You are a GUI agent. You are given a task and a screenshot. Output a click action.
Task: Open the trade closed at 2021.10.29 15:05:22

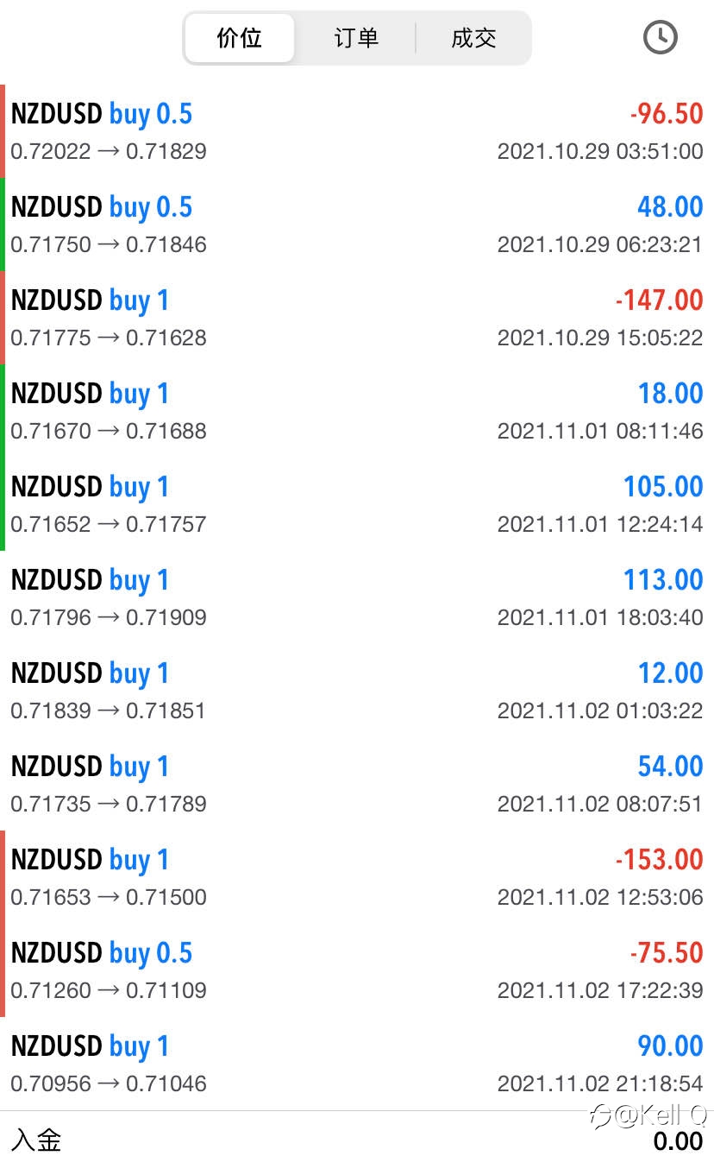[x=357, y=318]
